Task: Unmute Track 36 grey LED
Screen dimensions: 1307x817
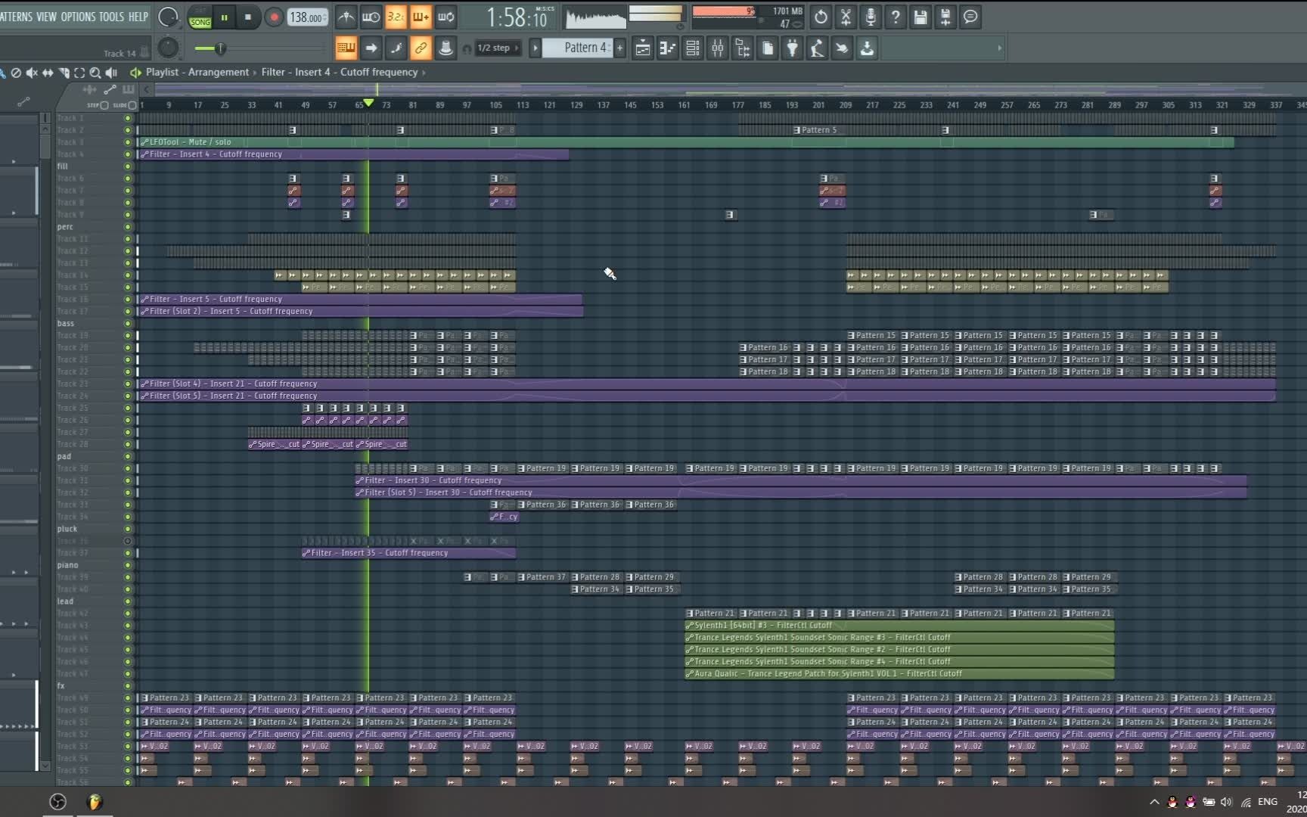Action: 127,542
